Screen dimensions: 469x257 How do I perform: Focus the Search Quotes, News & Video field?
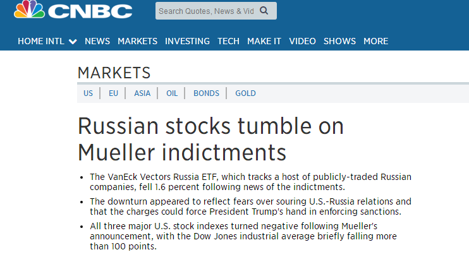point(216,11)
